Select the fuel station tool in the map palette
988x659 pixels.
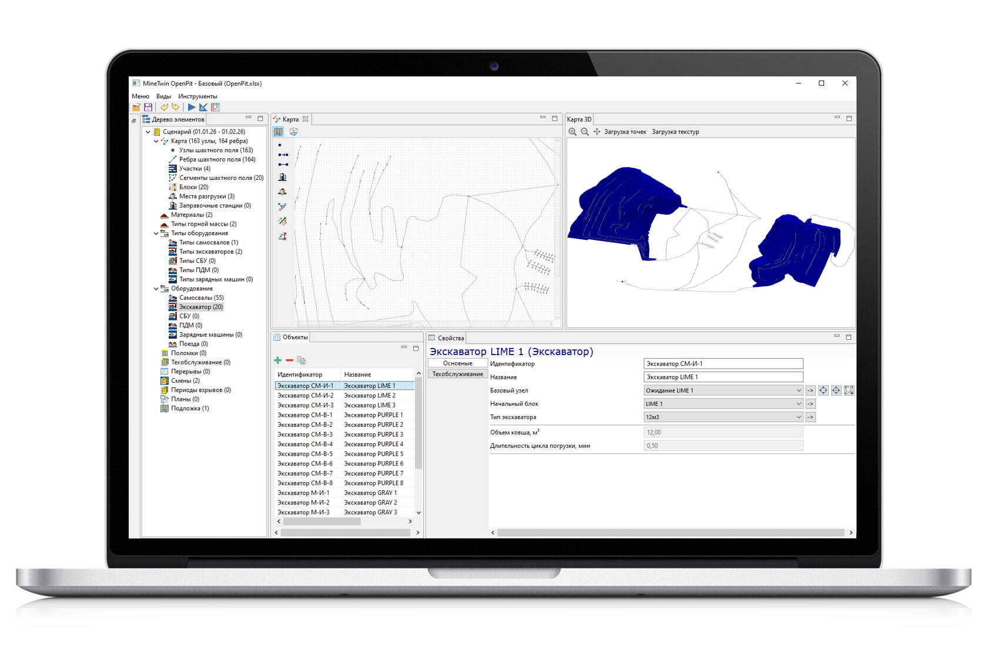283,177
